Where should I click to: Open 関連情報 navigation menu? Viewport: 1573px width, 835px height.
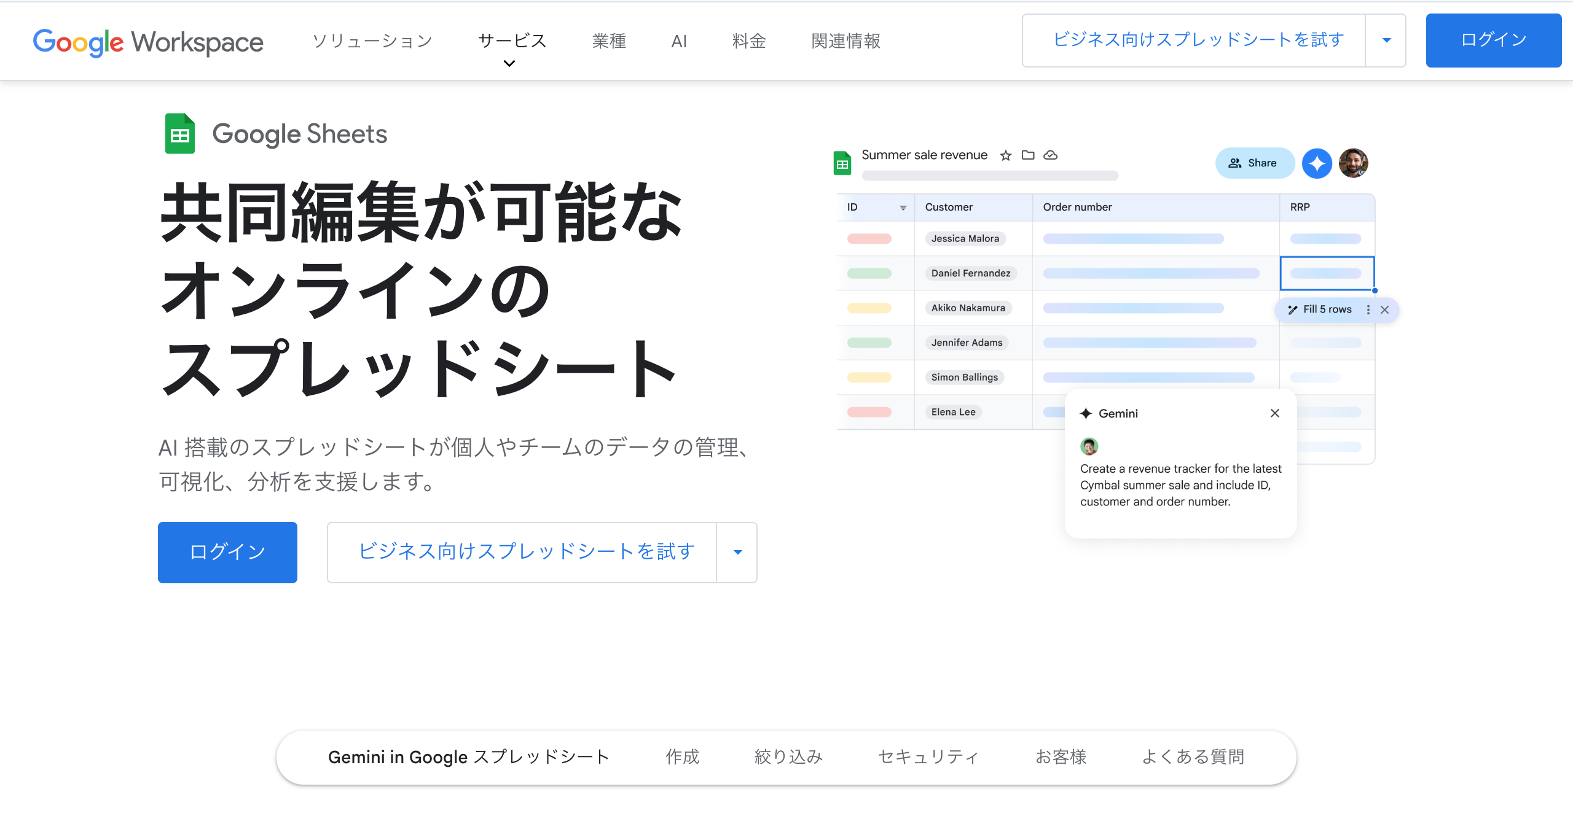tap(846, 41)
